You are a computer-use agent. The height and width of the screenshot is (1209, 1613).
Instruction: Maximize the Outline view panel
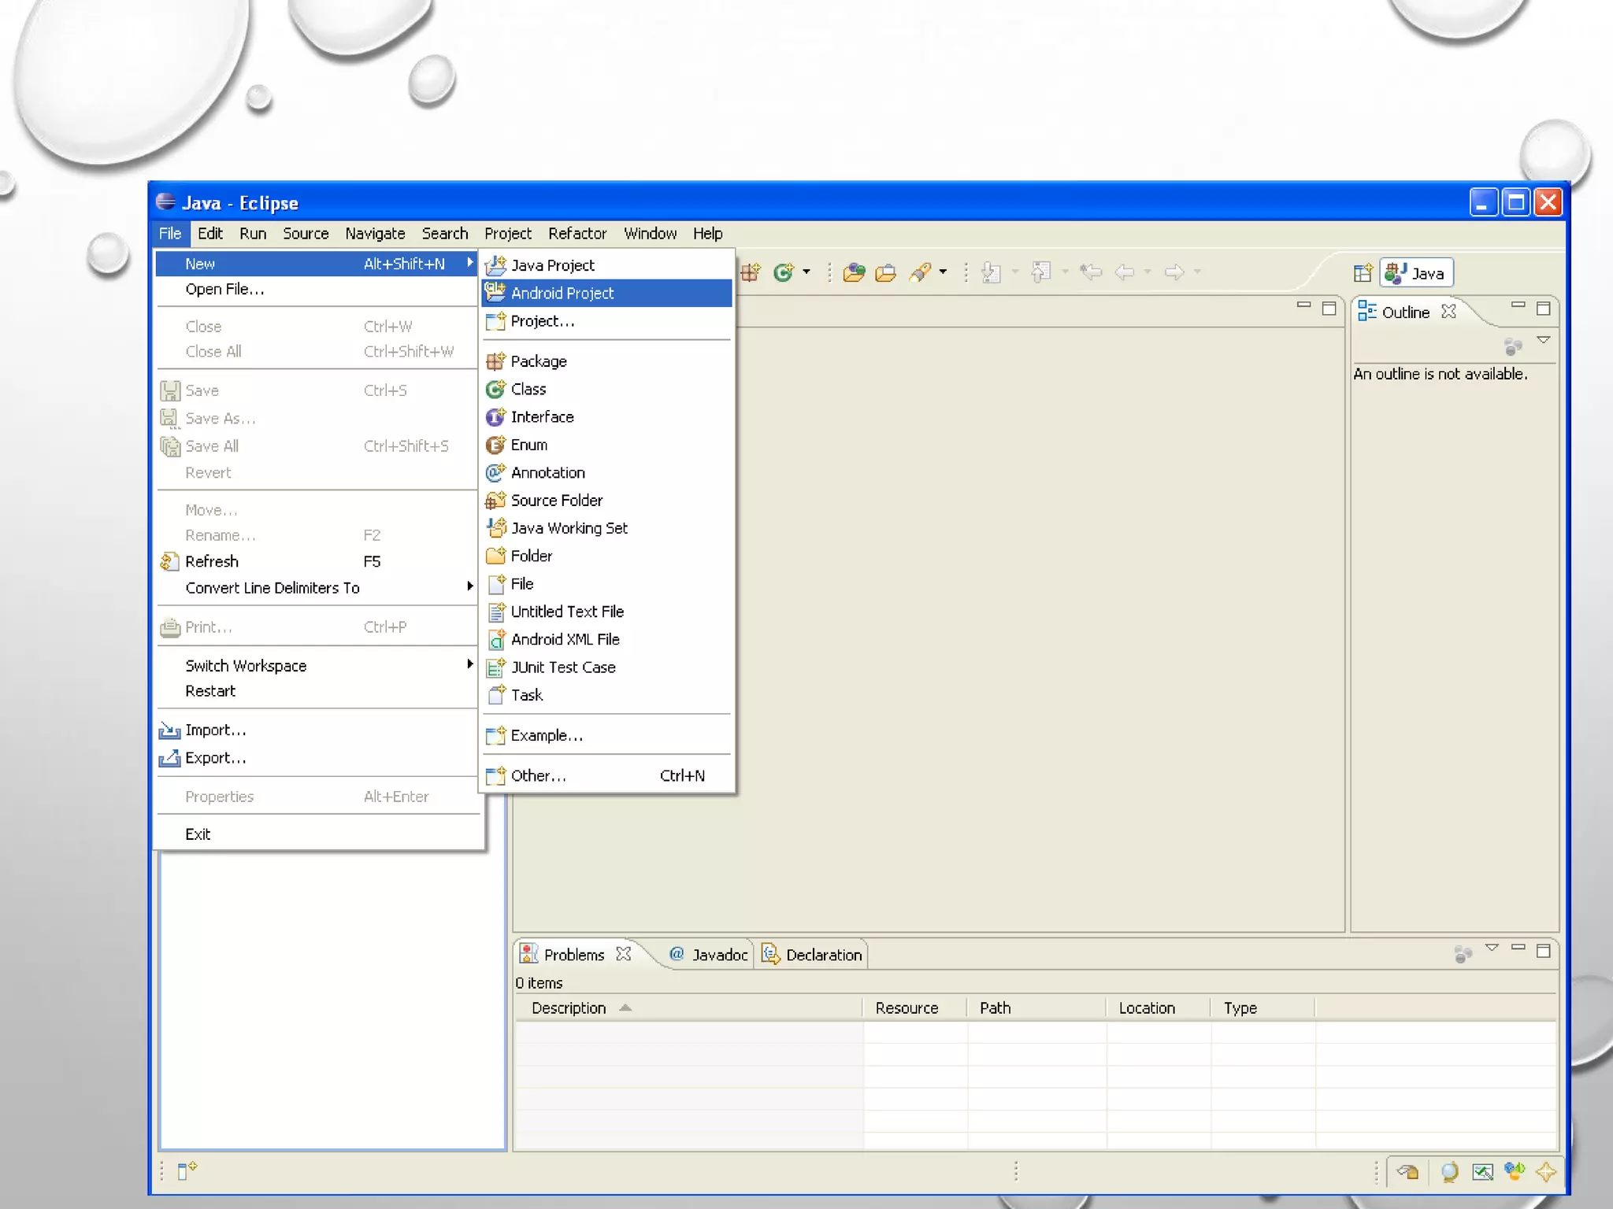1544,308
